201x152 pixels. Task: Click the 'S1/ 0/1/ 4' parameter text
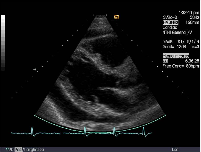click(188, 42)
